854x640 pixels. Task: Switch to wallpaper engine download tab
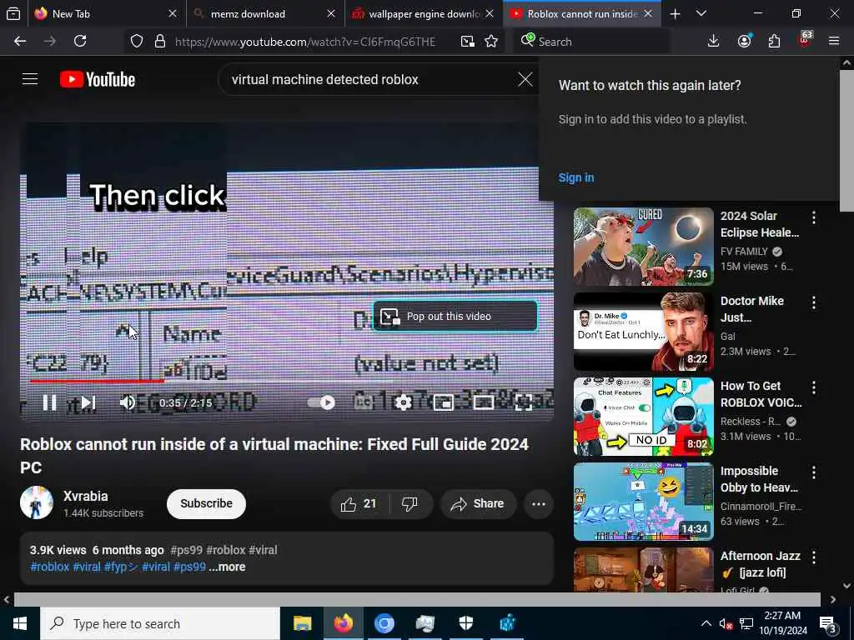tap(423, 14)
